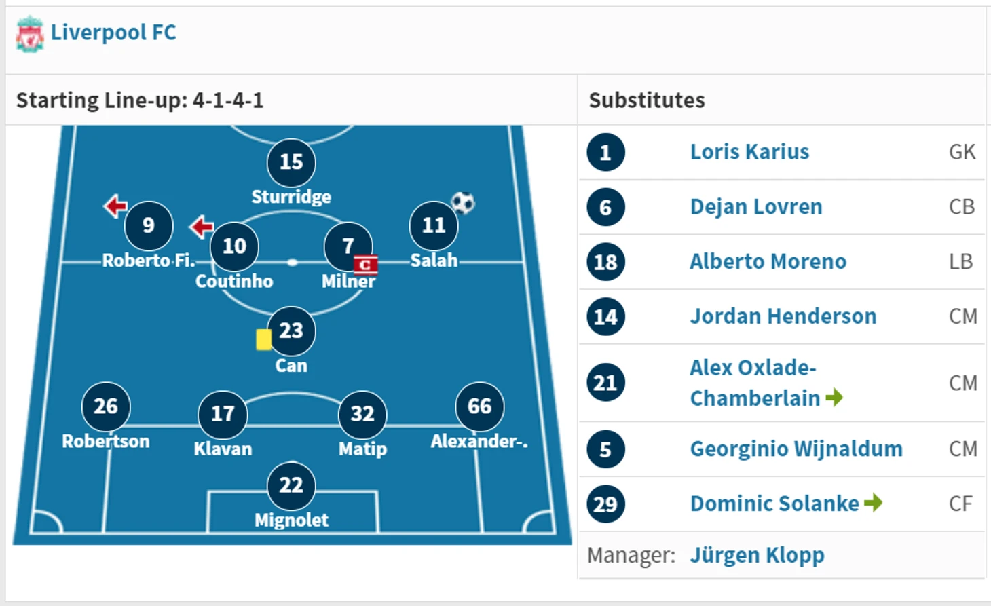The width and height of the screenshot is (991, 606).
Task: Select number 66 Alexander-Arnold's player marker
Action: (479, 406)
